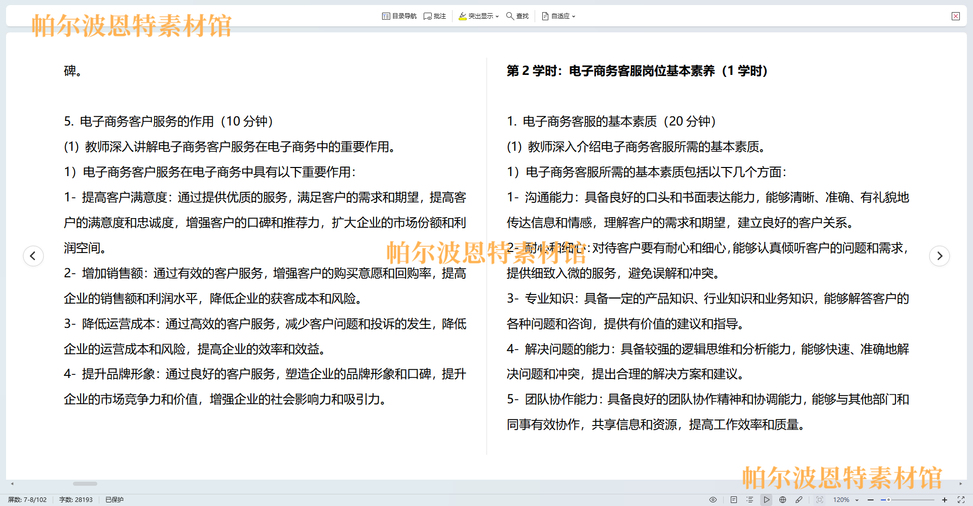Click the 屏数: 7-8/102 page indicator
Image resolution: width=973 pixels, height=506 pixels.
click(27, 499)
